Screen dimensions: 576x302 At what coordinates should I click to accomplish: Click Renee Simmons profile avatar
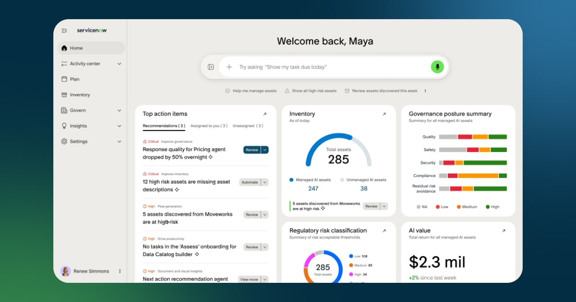65,271
